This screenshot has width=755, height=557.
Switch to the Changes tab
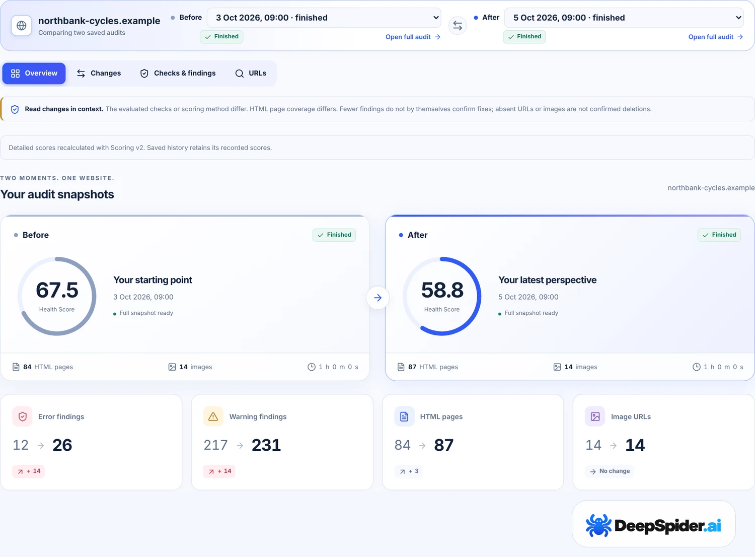99,74
